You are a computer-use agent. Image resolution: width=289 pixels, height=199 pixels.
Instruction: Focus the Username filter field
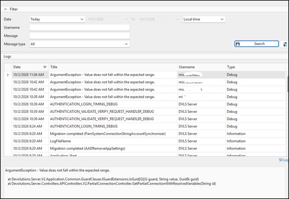(x=80, y=27)
